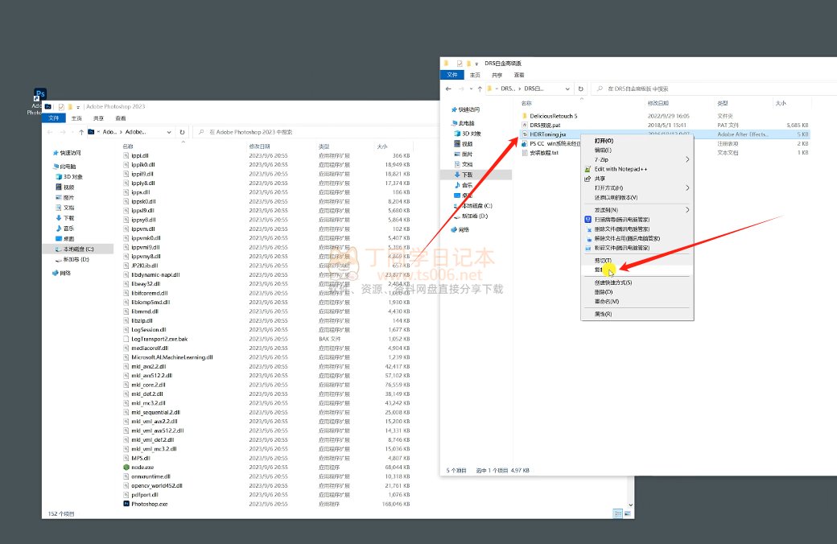Click the node.exe file icon

click(x=126, y=467)
